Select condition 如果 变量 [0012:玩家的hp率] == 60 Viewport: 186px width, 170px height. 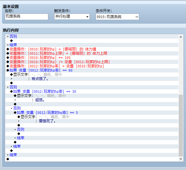[x=92, y=70]
